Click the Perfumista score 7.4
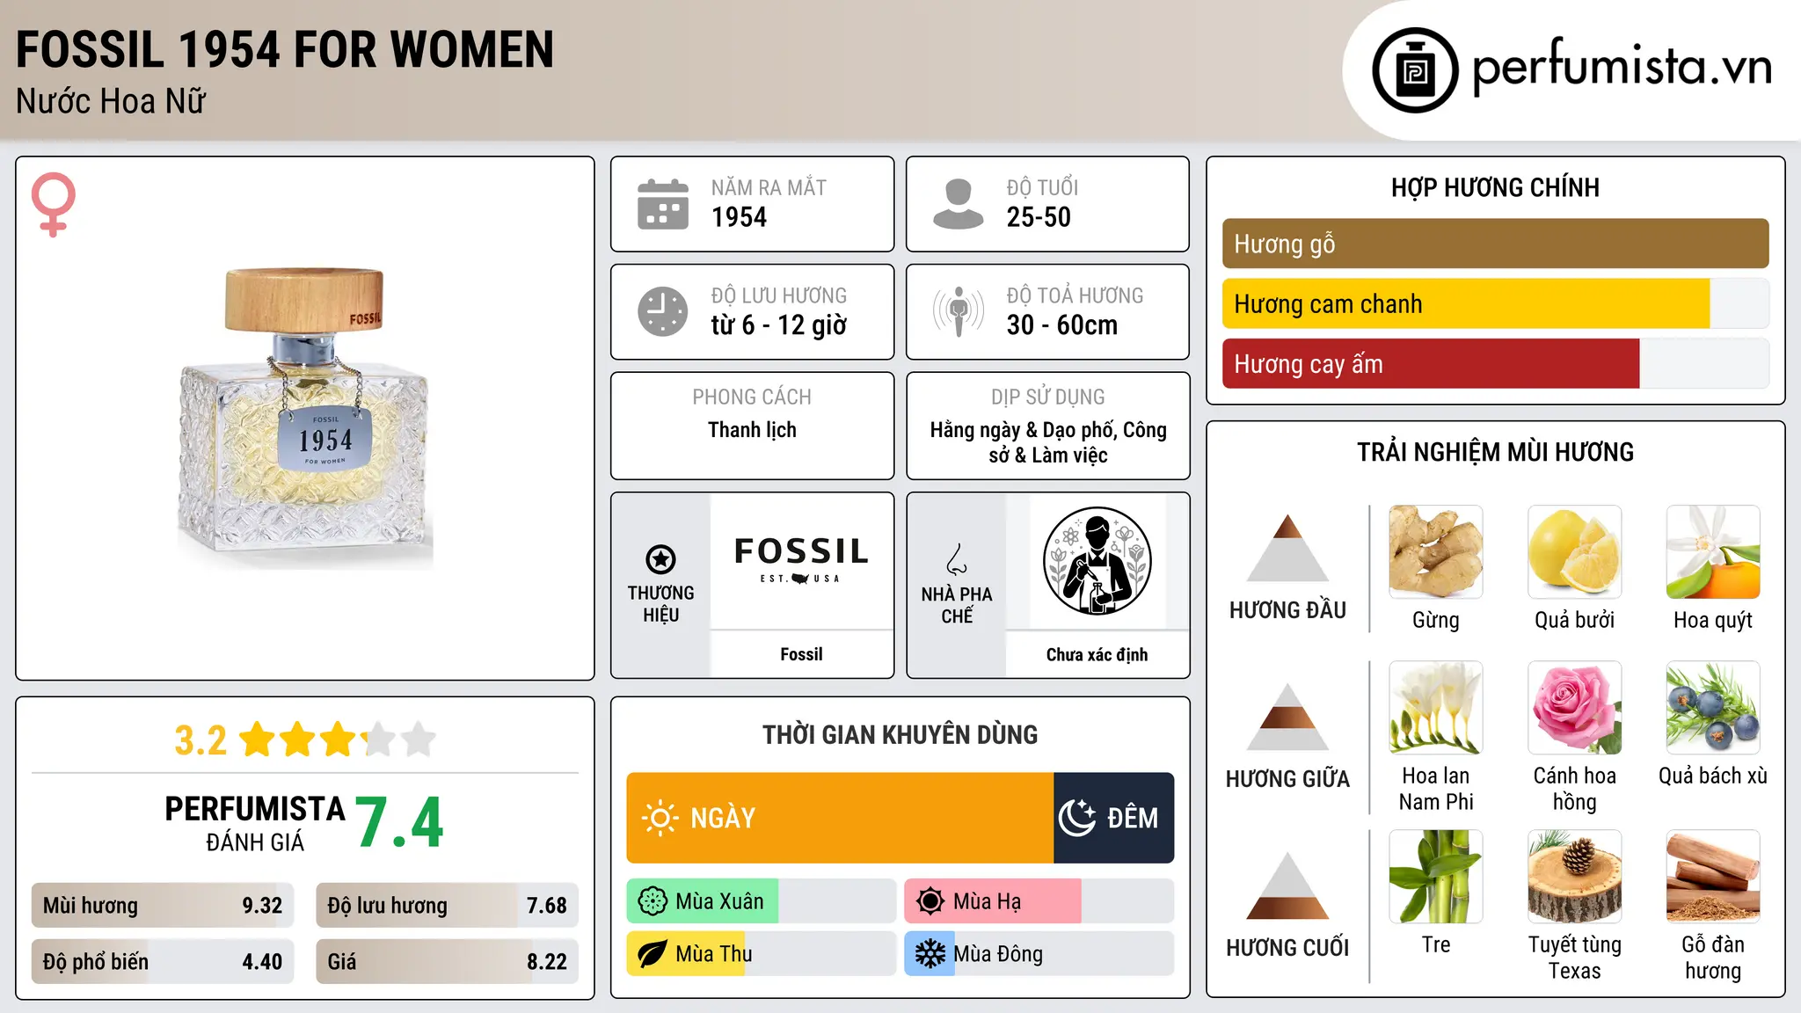The width and height of the screenshot is (1801, 1013). click(400, 822)
